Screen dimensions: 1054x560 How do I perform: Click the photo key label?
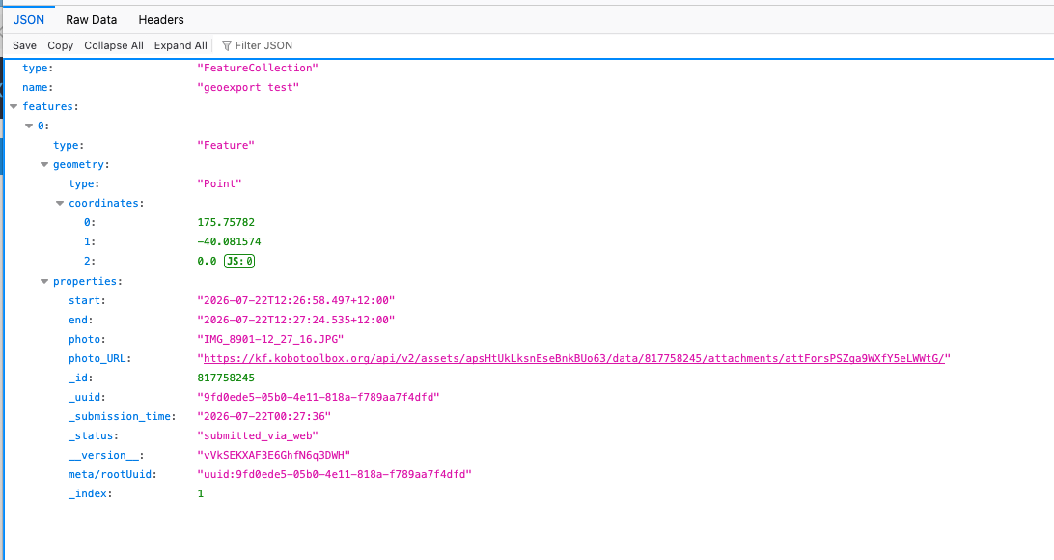(x=85, y=340)
